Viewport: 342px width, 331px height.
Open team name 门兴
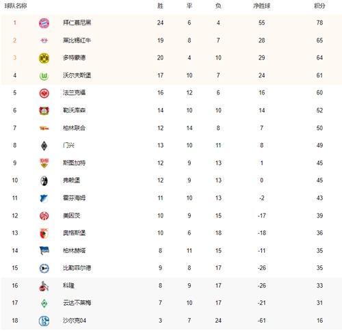(x=68, y=145)
